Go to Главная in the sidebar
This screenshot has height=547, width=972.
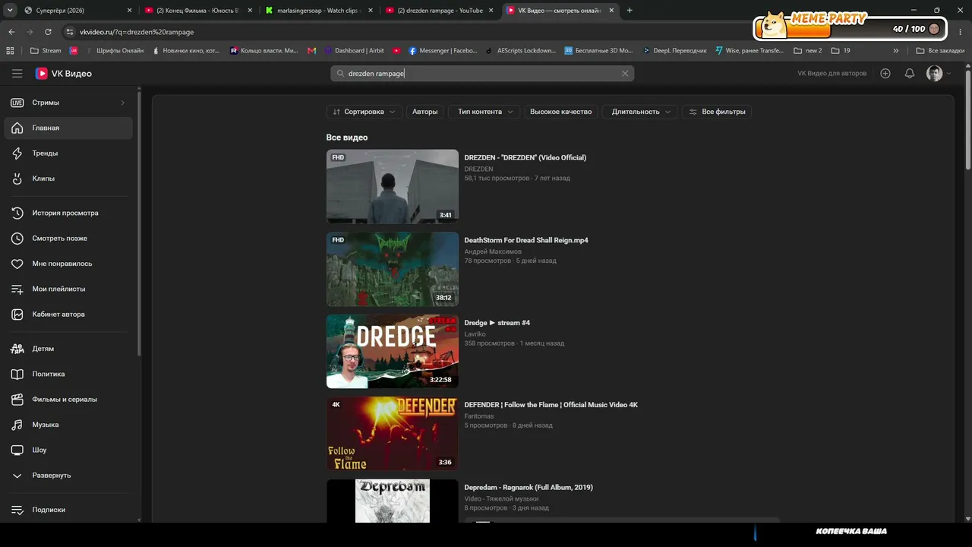point(68,128)
